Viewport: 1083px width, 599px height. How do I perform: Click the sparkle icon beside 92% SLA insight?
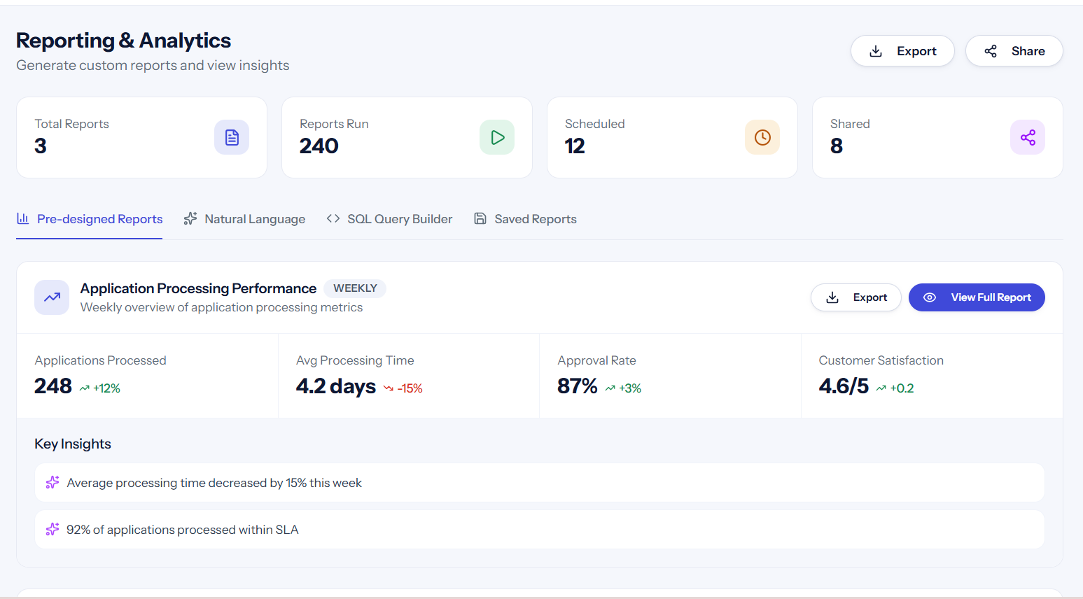click(53, 530)
